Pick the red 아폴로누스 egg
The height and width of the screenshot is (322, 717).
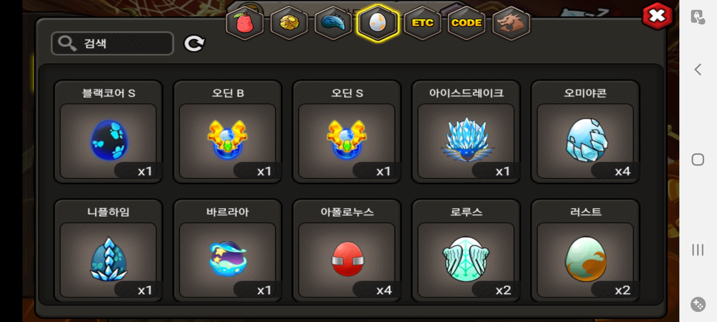pos(347,250)
